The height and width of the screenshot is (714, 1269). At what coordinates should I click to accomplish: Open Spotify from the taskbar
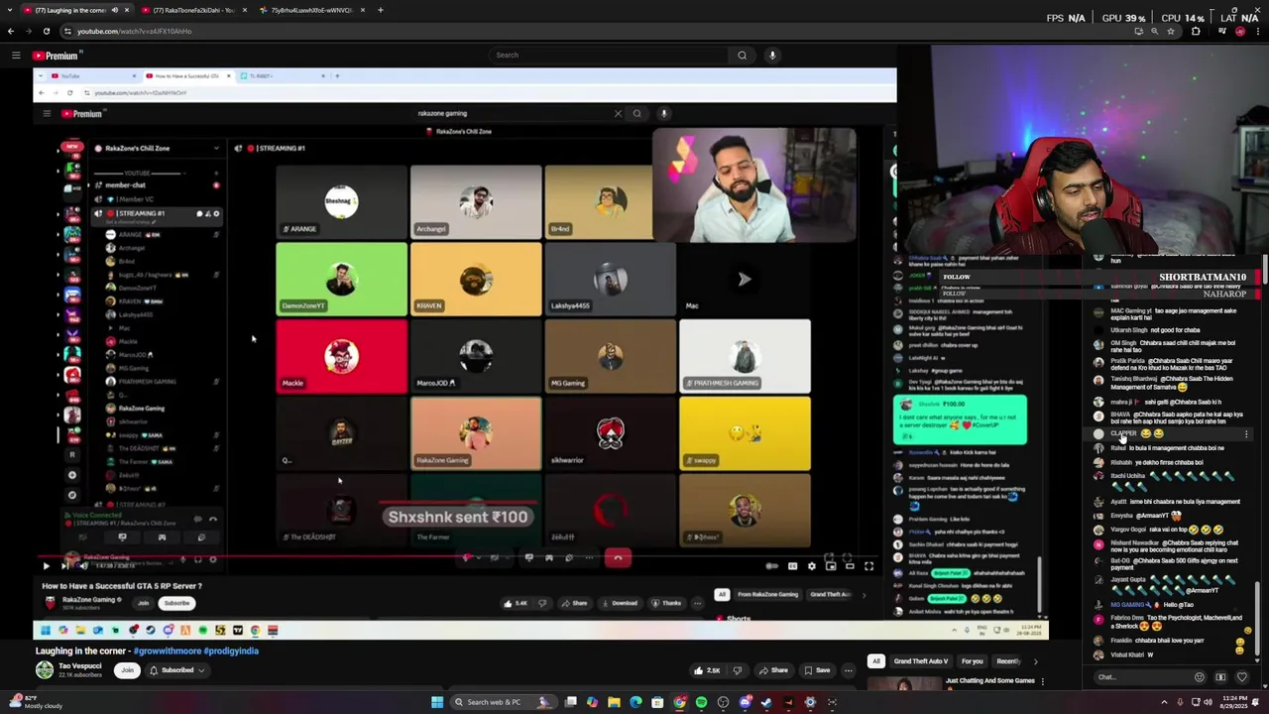(701, 702)
